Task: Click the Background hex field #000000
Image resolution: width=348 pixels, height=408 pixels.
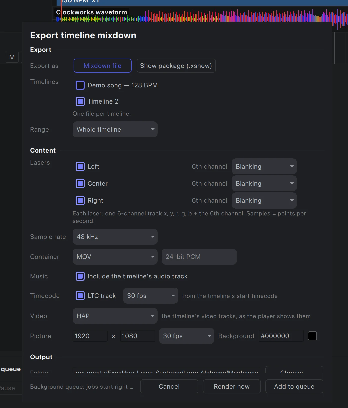Action: (x=281, y=336)
